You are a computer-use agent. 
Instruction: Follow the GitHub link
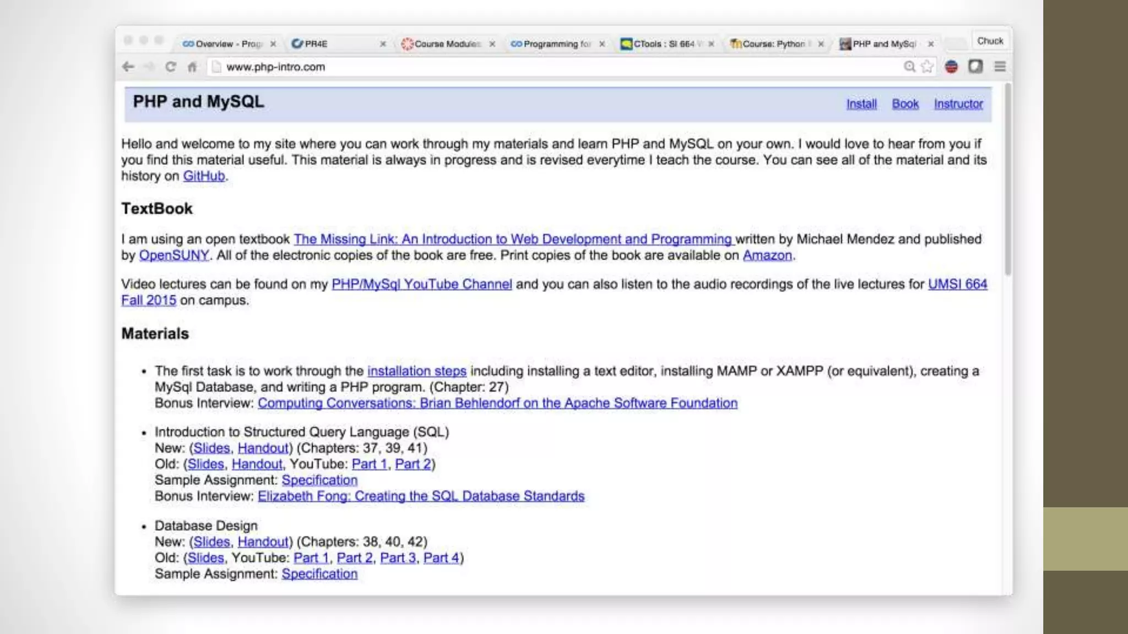point(204,176)
